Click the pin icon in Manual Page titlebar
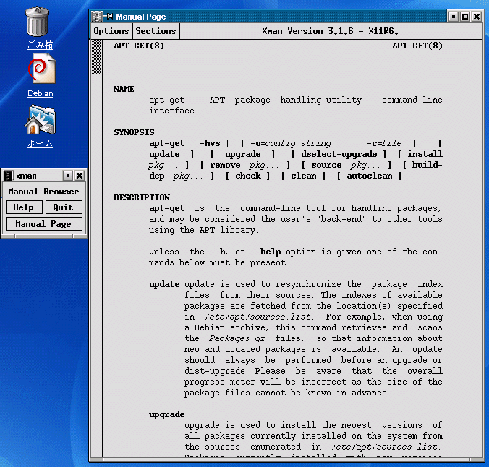This screenshot has width=489, height=467. (x=108, y=16)
